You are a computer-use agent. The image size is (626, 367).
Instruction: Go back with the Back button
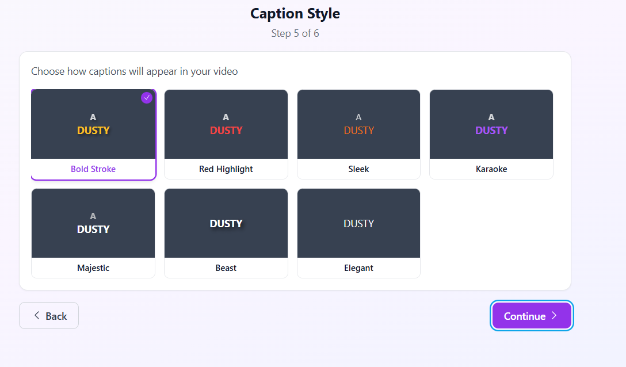[49, 316]
